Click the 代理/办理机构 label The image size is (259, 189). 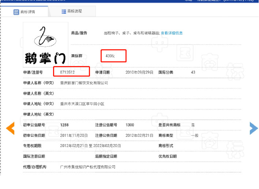point(34,167)
